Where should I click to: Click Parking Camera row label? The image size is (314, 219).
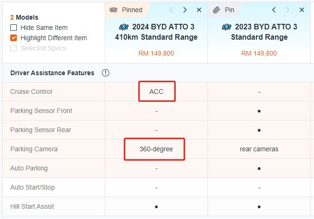pyautogui.click(x=34, y=149)
